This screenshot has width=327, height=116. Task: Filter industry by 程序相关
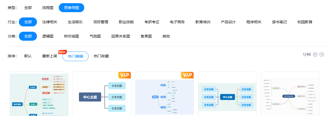click(x=254, y=22)
